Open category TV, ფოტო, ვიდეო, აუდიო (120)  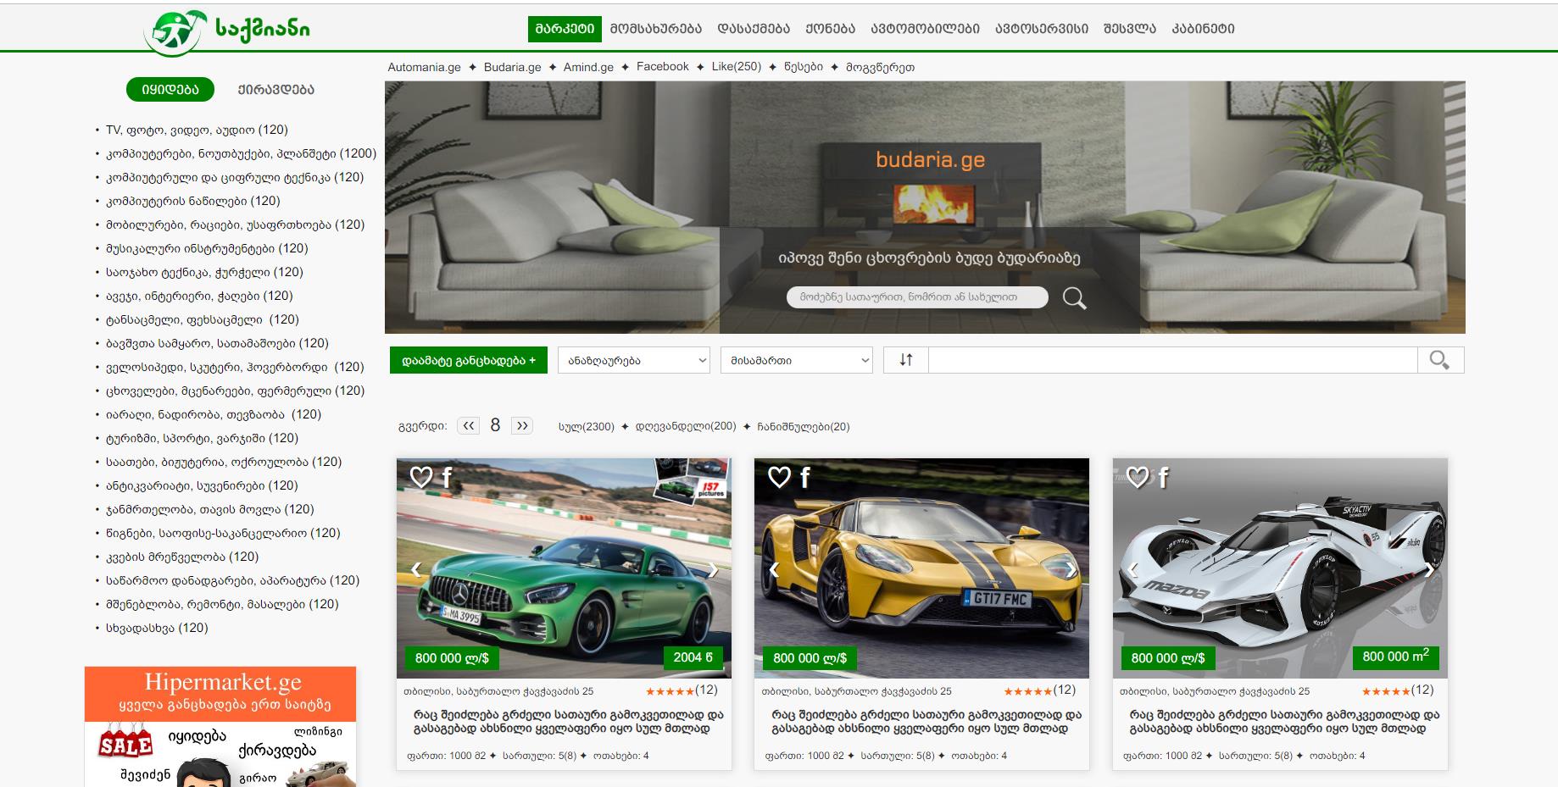197,130
